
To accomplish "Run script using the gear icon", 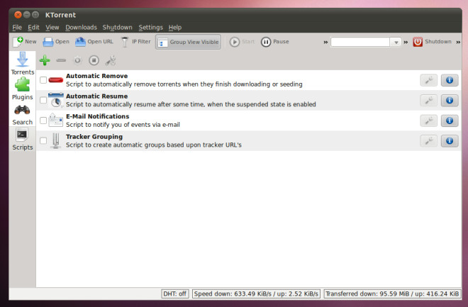I will pyautogui.click(x=77, y=60).
